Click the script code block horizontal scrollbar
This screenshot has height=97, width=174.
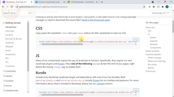tap(62, 95)
